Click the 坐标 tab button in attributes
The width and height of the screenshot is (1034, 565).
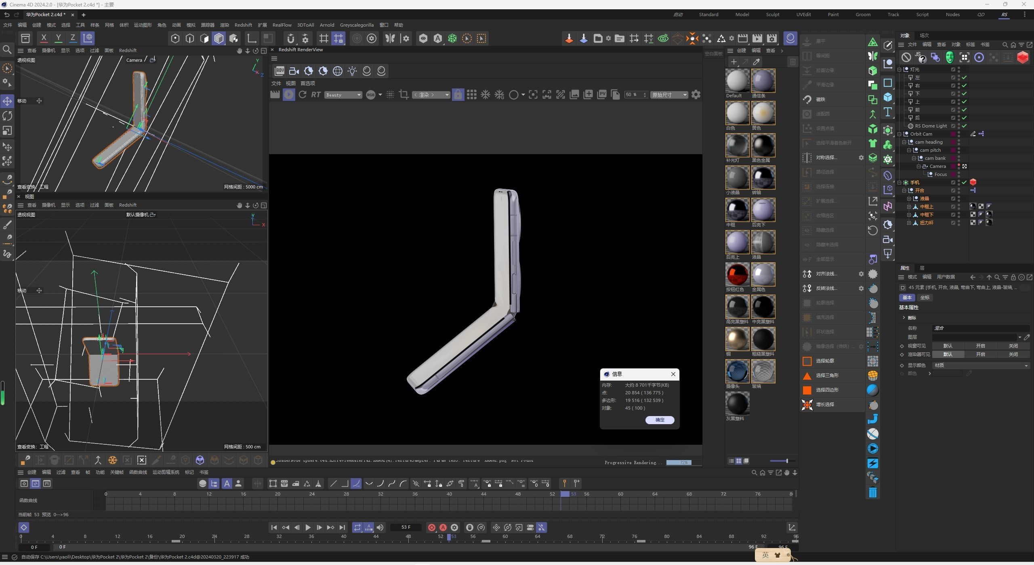click(x=925, y=297)
